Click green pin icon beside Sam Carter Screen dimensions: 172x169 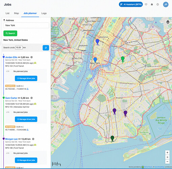coord(4,98)
